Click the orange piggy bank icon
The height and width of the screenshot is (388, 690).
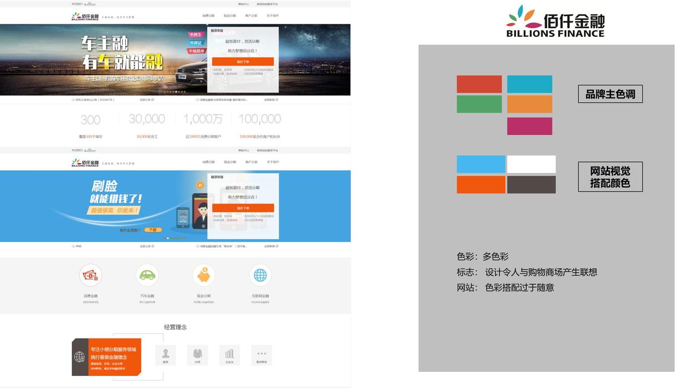pyautogui.click(x=204, y=275)
